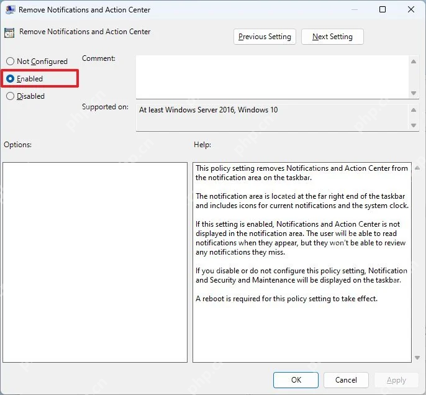Click the empty Options list box
The height and width of the screenshot is (395, 426).
pyautogui.click(x=95, y=263)
